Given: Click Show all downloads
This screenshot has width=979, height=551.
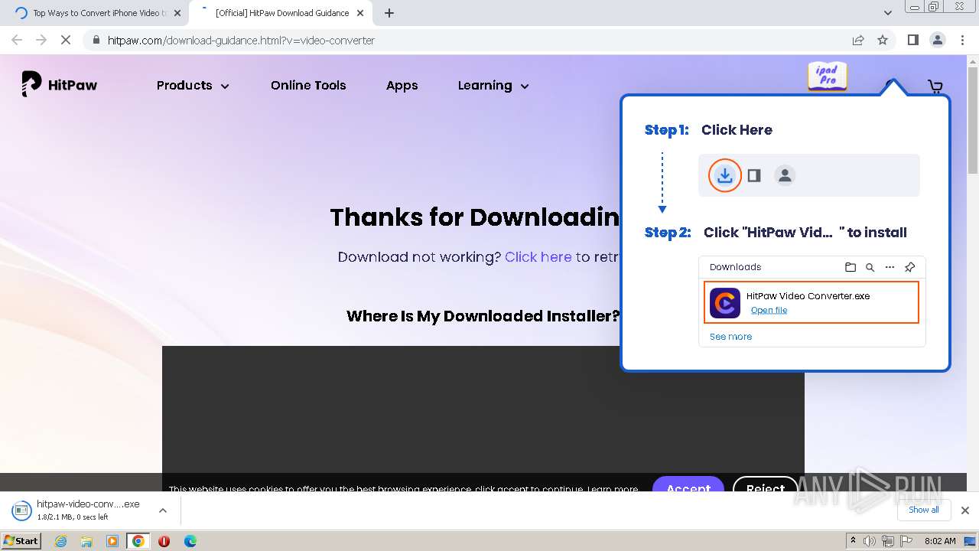Looking at the screenshot, I should pyautogui.click(x=923, y=510).
